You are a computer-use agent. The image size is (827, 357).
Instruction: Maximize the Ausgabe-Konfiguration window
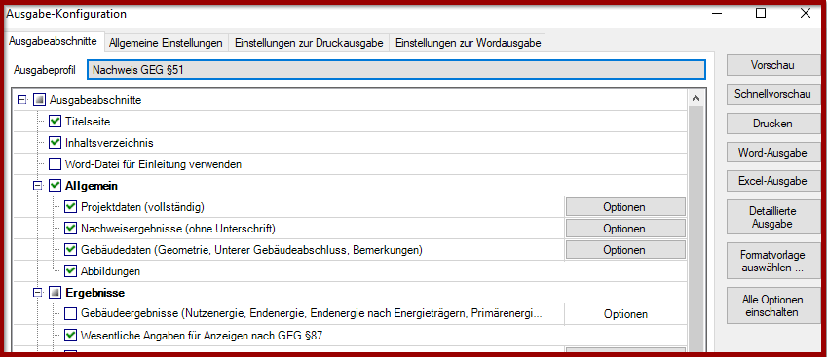tap(761, 14)
